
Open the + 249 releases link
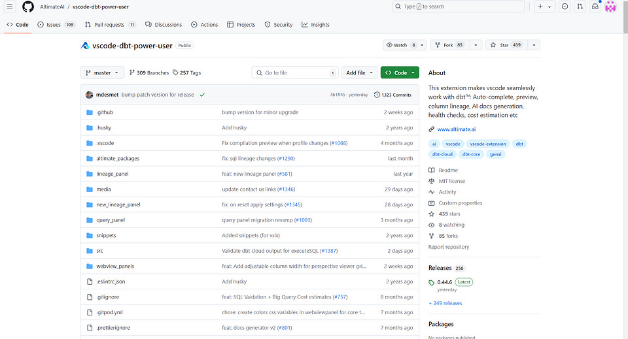(x=445, y=304)
